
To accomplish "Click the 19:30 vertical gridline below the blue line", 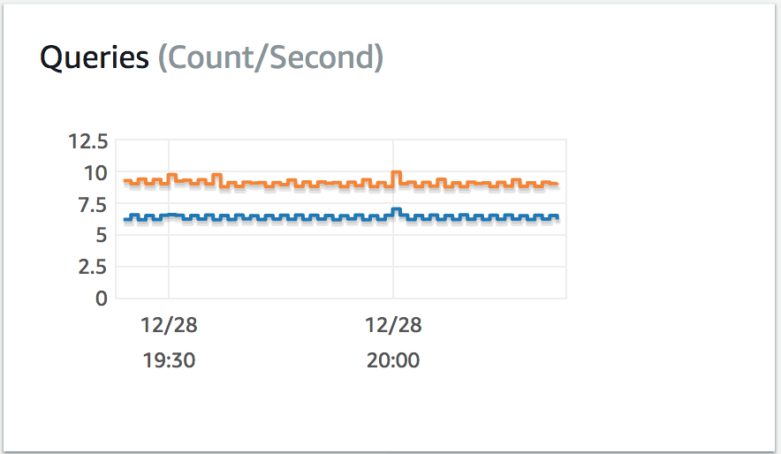I will click(x=169, y=259).
